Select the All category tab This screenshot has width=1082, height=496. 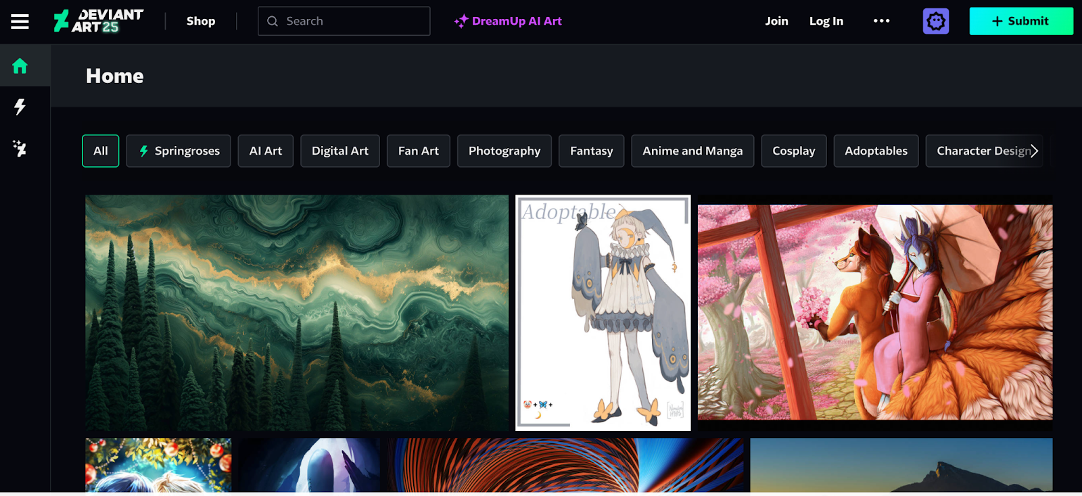(101, 151)
